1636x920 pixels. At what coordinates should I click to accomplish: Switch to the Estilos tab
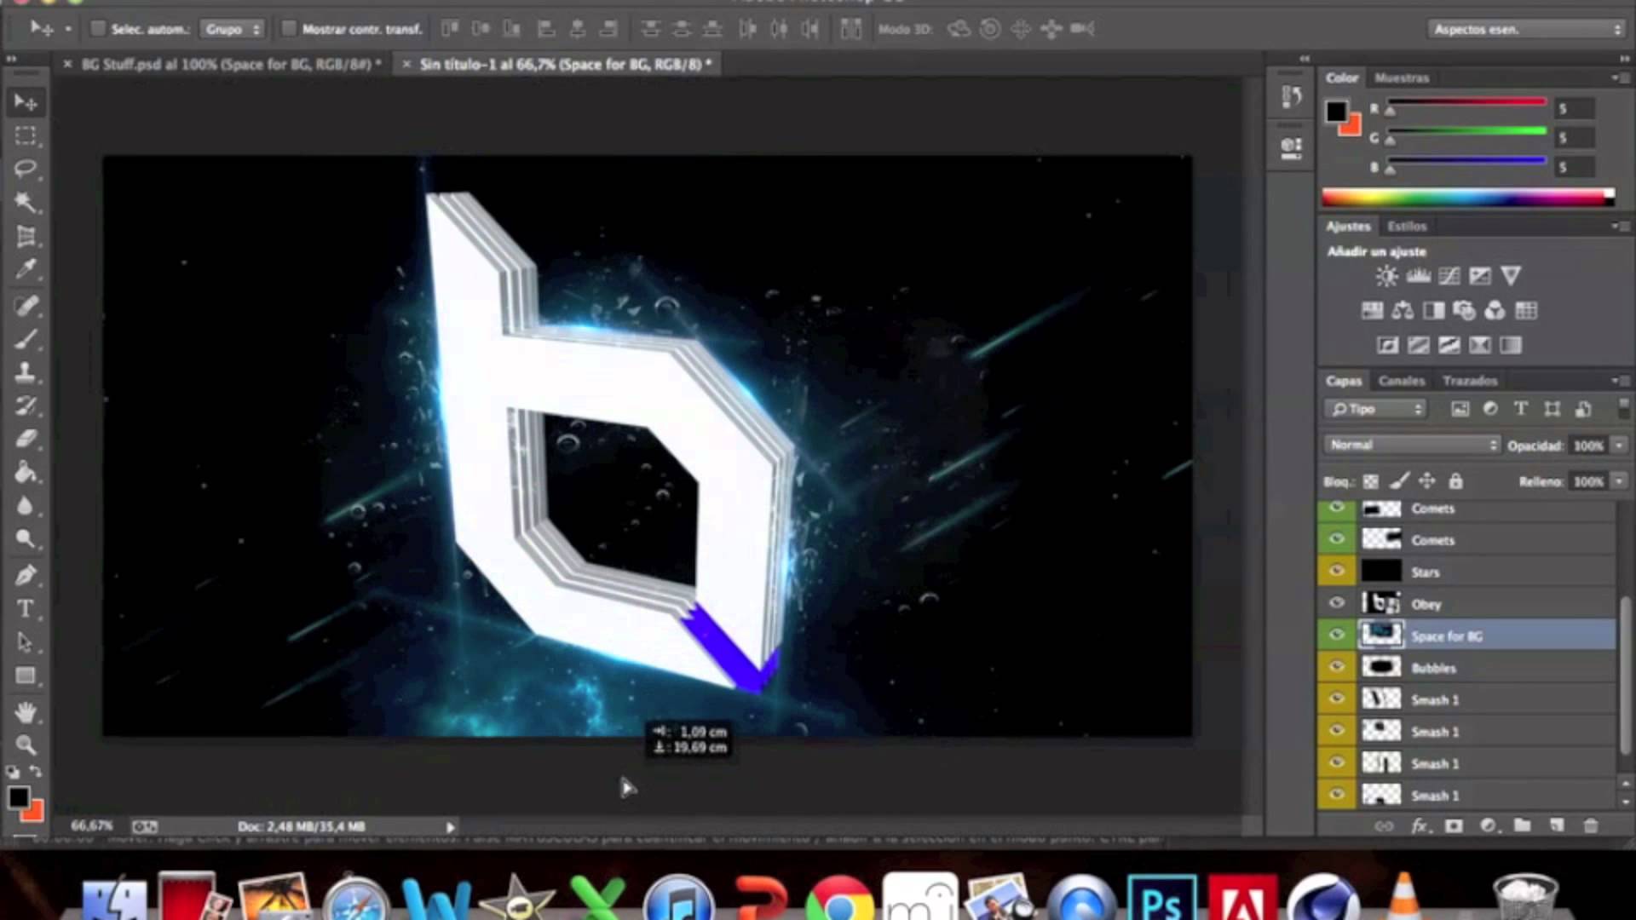1407,226
